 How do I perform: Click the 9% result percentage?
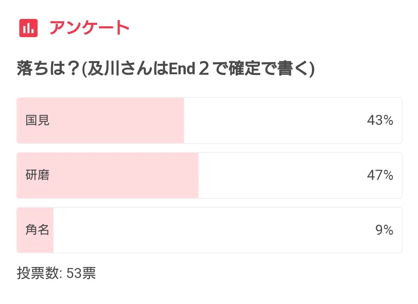click(x=384, y=231)
